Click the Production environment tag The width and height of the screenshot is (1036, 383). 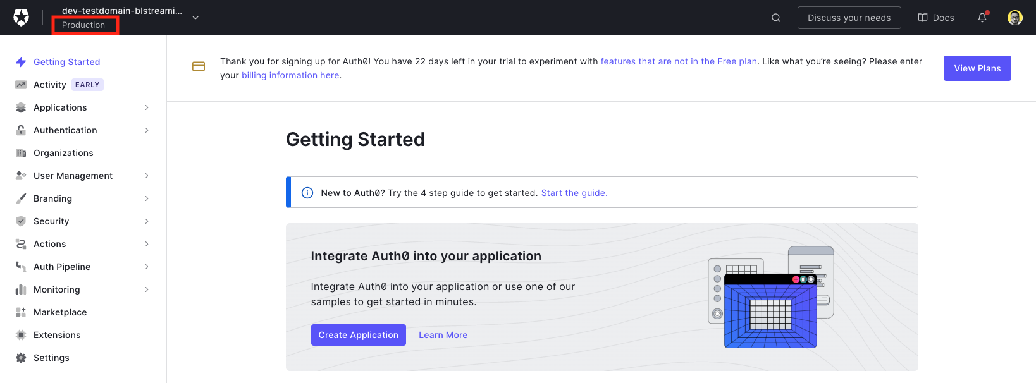click(83, 25)
